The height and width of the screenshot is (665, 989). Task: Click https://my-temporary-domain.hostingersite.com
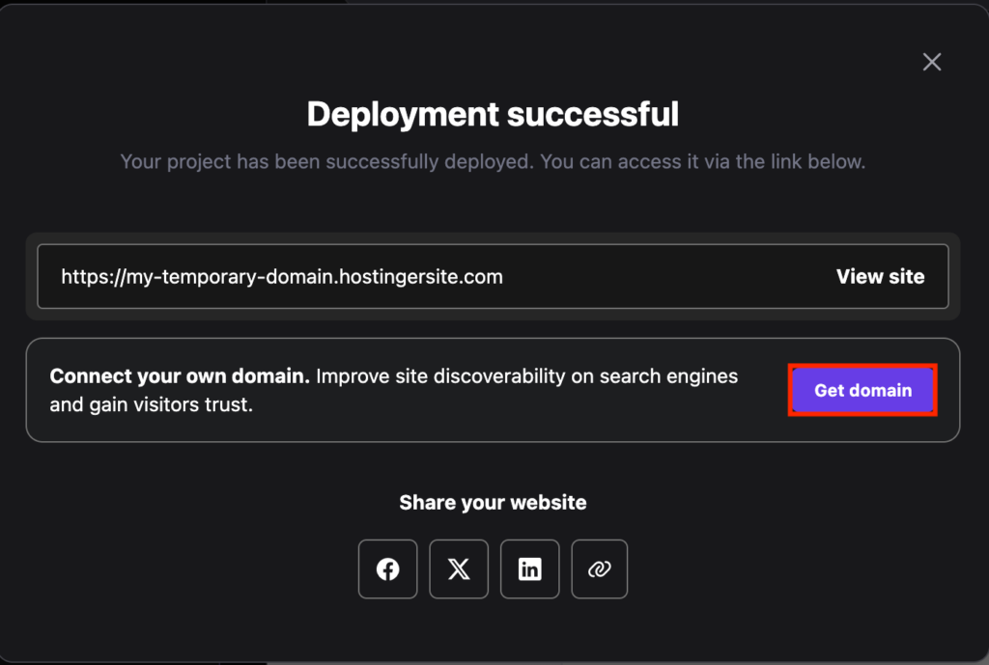[x=281, y=276]
